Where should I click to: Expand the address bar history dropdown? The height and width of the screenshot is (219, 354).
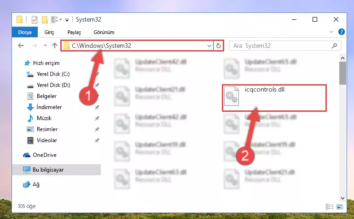pyautogui.click(x=209, y=46)
